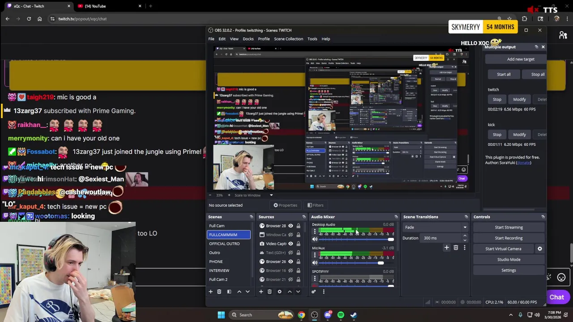Open the Scene Collection menu
Viewport: 573px width, 322px height.
[x=288, y=39]
